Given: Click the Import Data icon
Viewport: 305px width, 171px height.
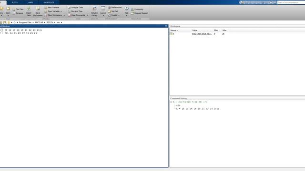Looking at the screenshot, I should click(x=29, y=8).
